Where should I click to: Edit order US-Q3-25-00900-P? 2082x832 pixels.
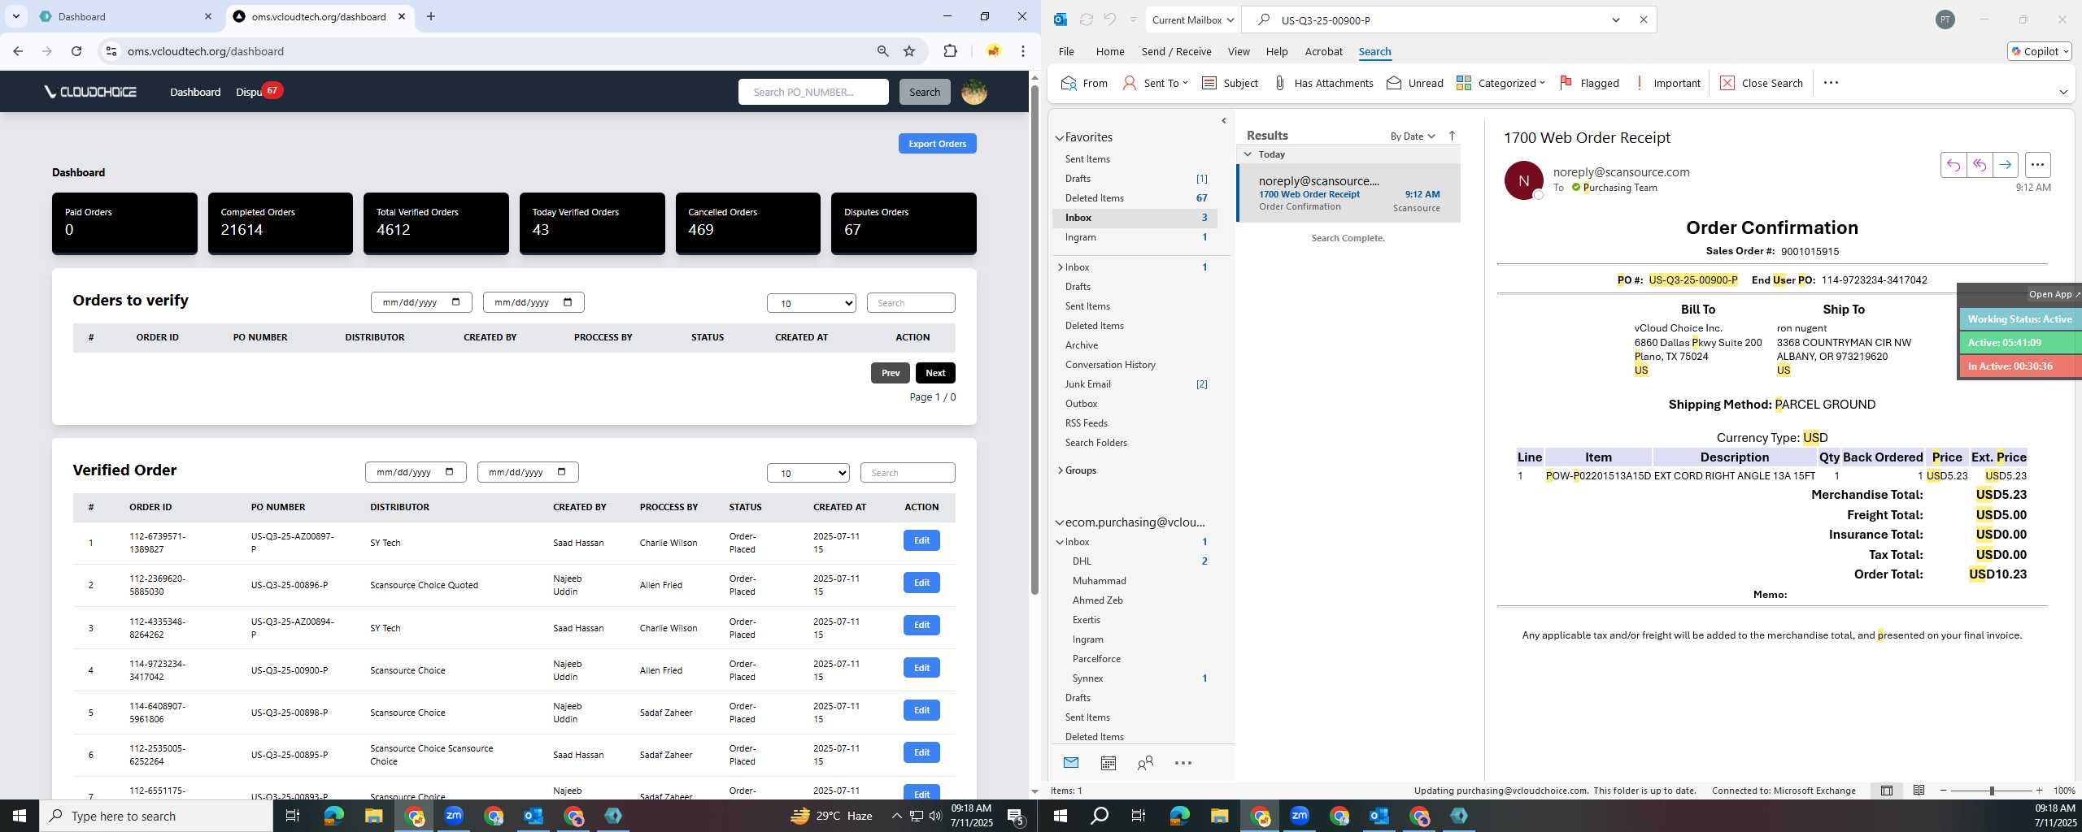click(921, 668)
